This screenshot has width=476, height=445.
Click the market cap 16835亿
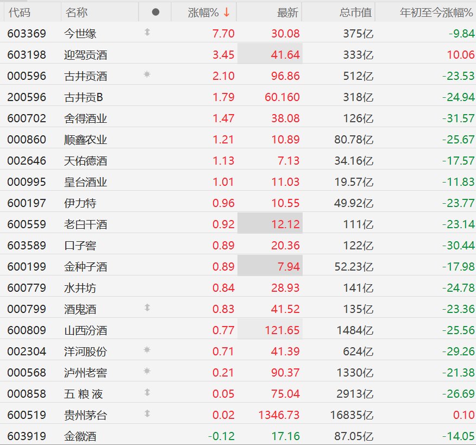tap(352, 415)
